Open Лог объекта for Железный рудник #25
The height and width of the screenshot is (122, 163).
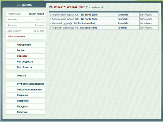click(x=146, y=23)
